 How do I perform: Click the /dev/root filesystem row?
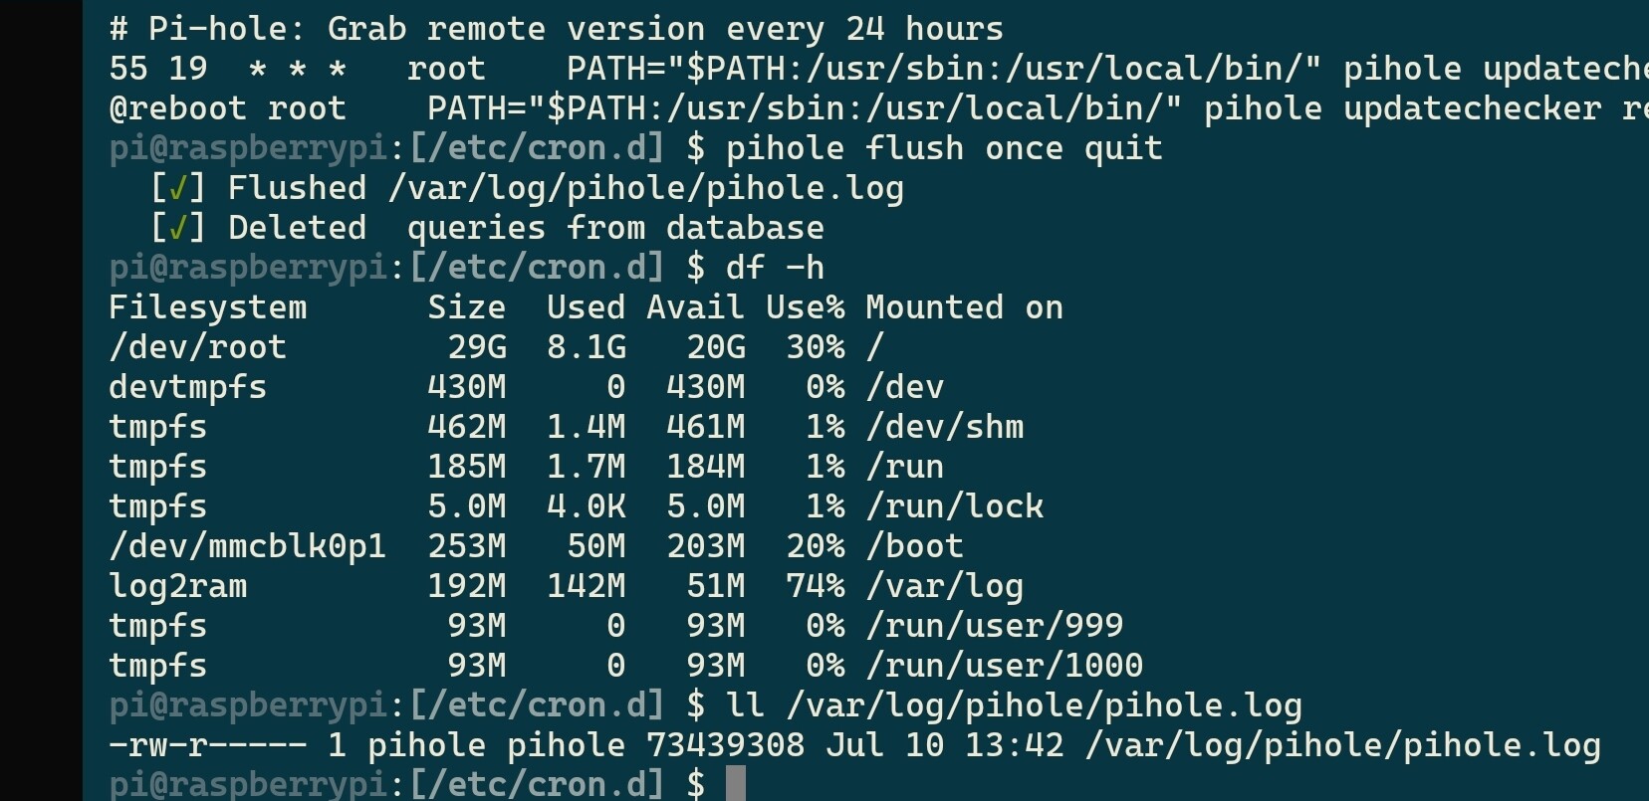[x=496, y=347]
